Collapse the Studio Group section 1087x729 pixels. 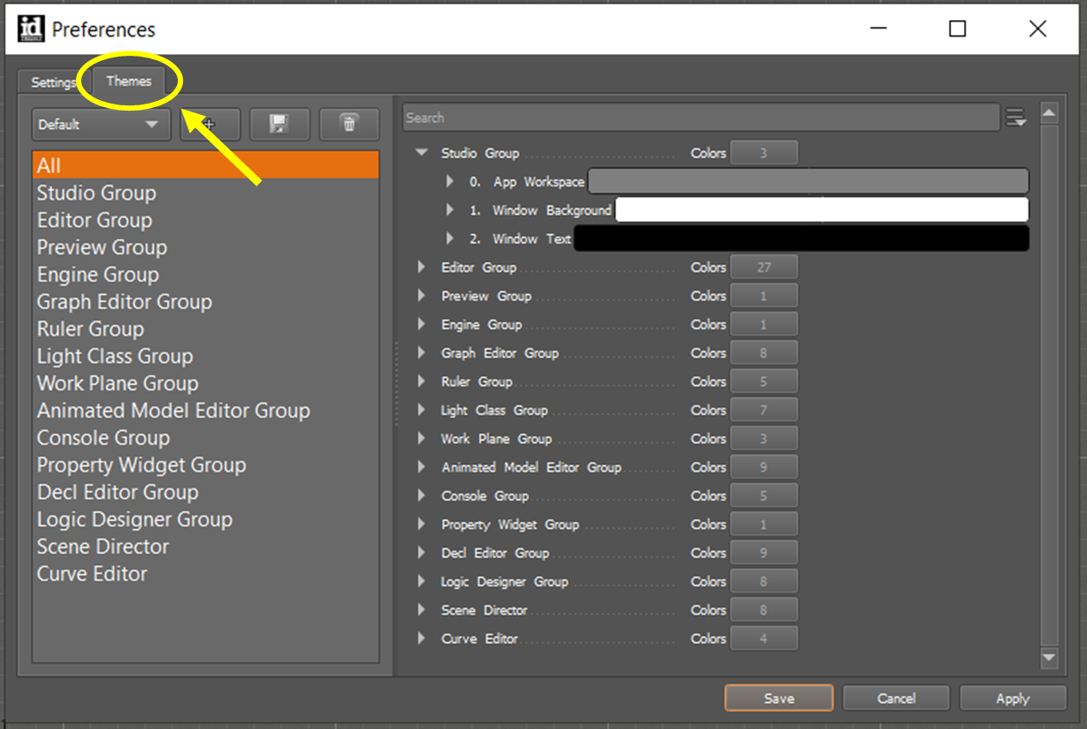(422, 152)
